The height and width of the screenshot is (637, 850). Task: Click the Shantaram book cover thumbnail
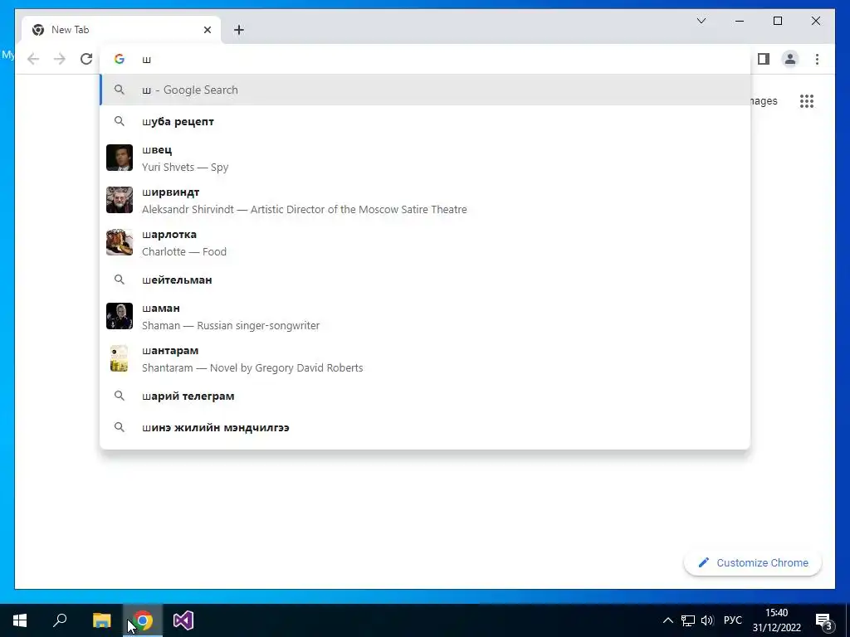[x=120, y=358]
